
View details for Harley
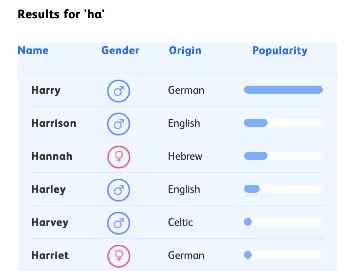tap(48, 189)
